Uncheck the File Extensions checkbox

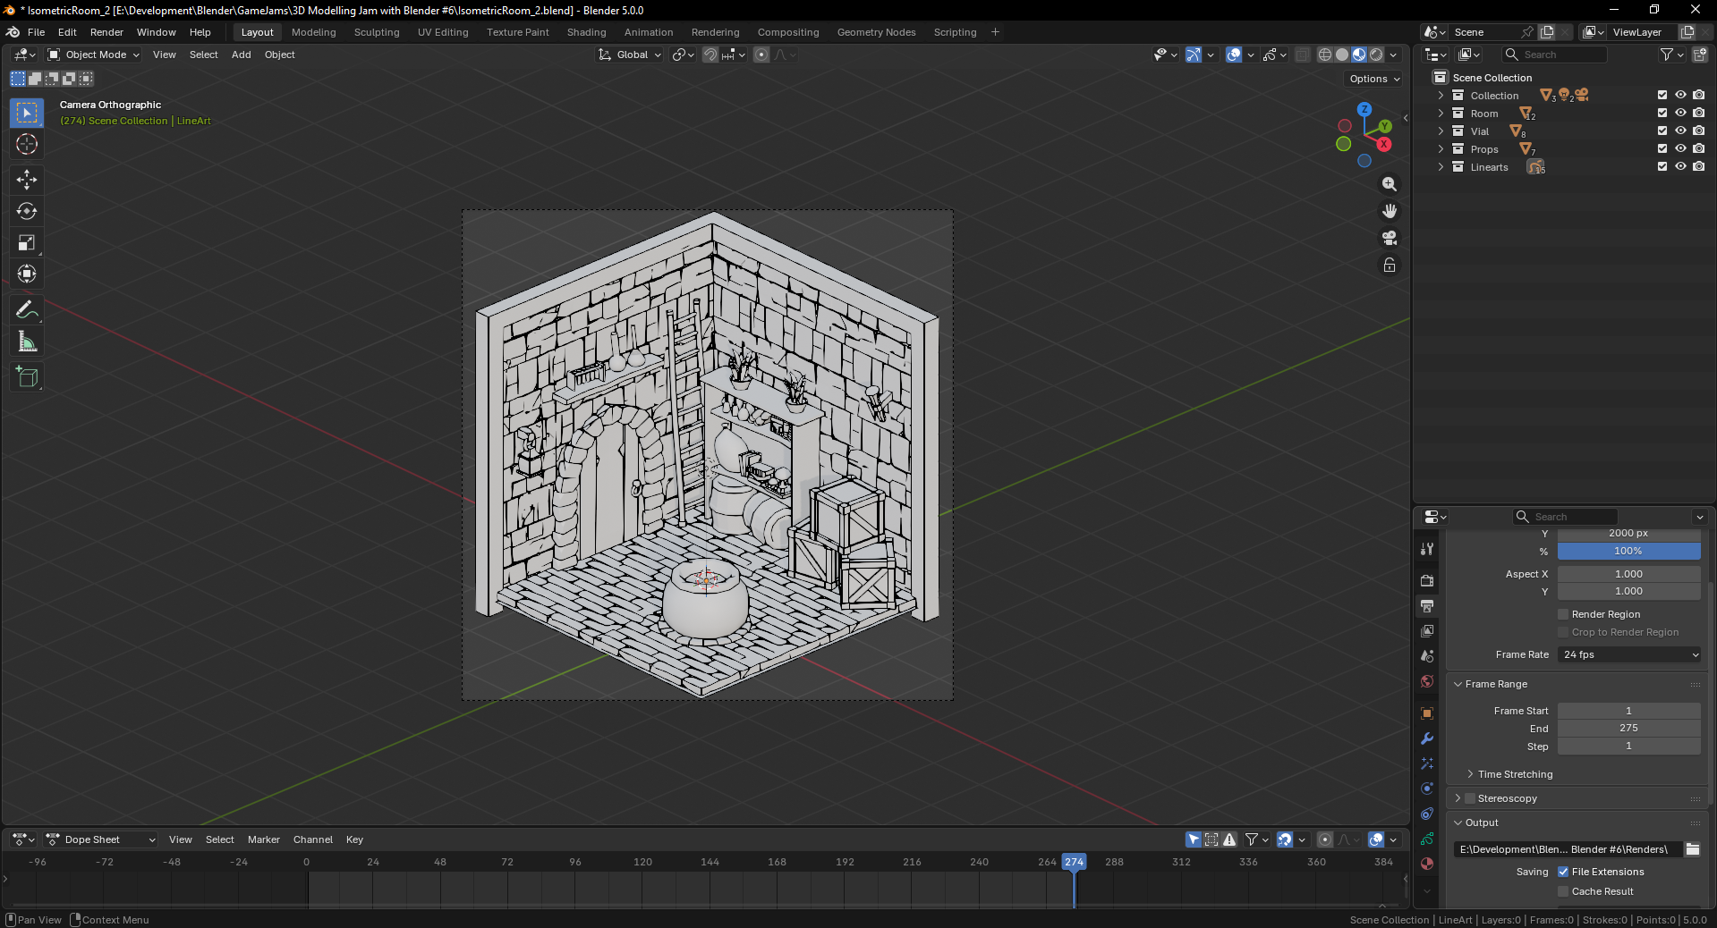pyautogui.click(x=1563, y=872)
